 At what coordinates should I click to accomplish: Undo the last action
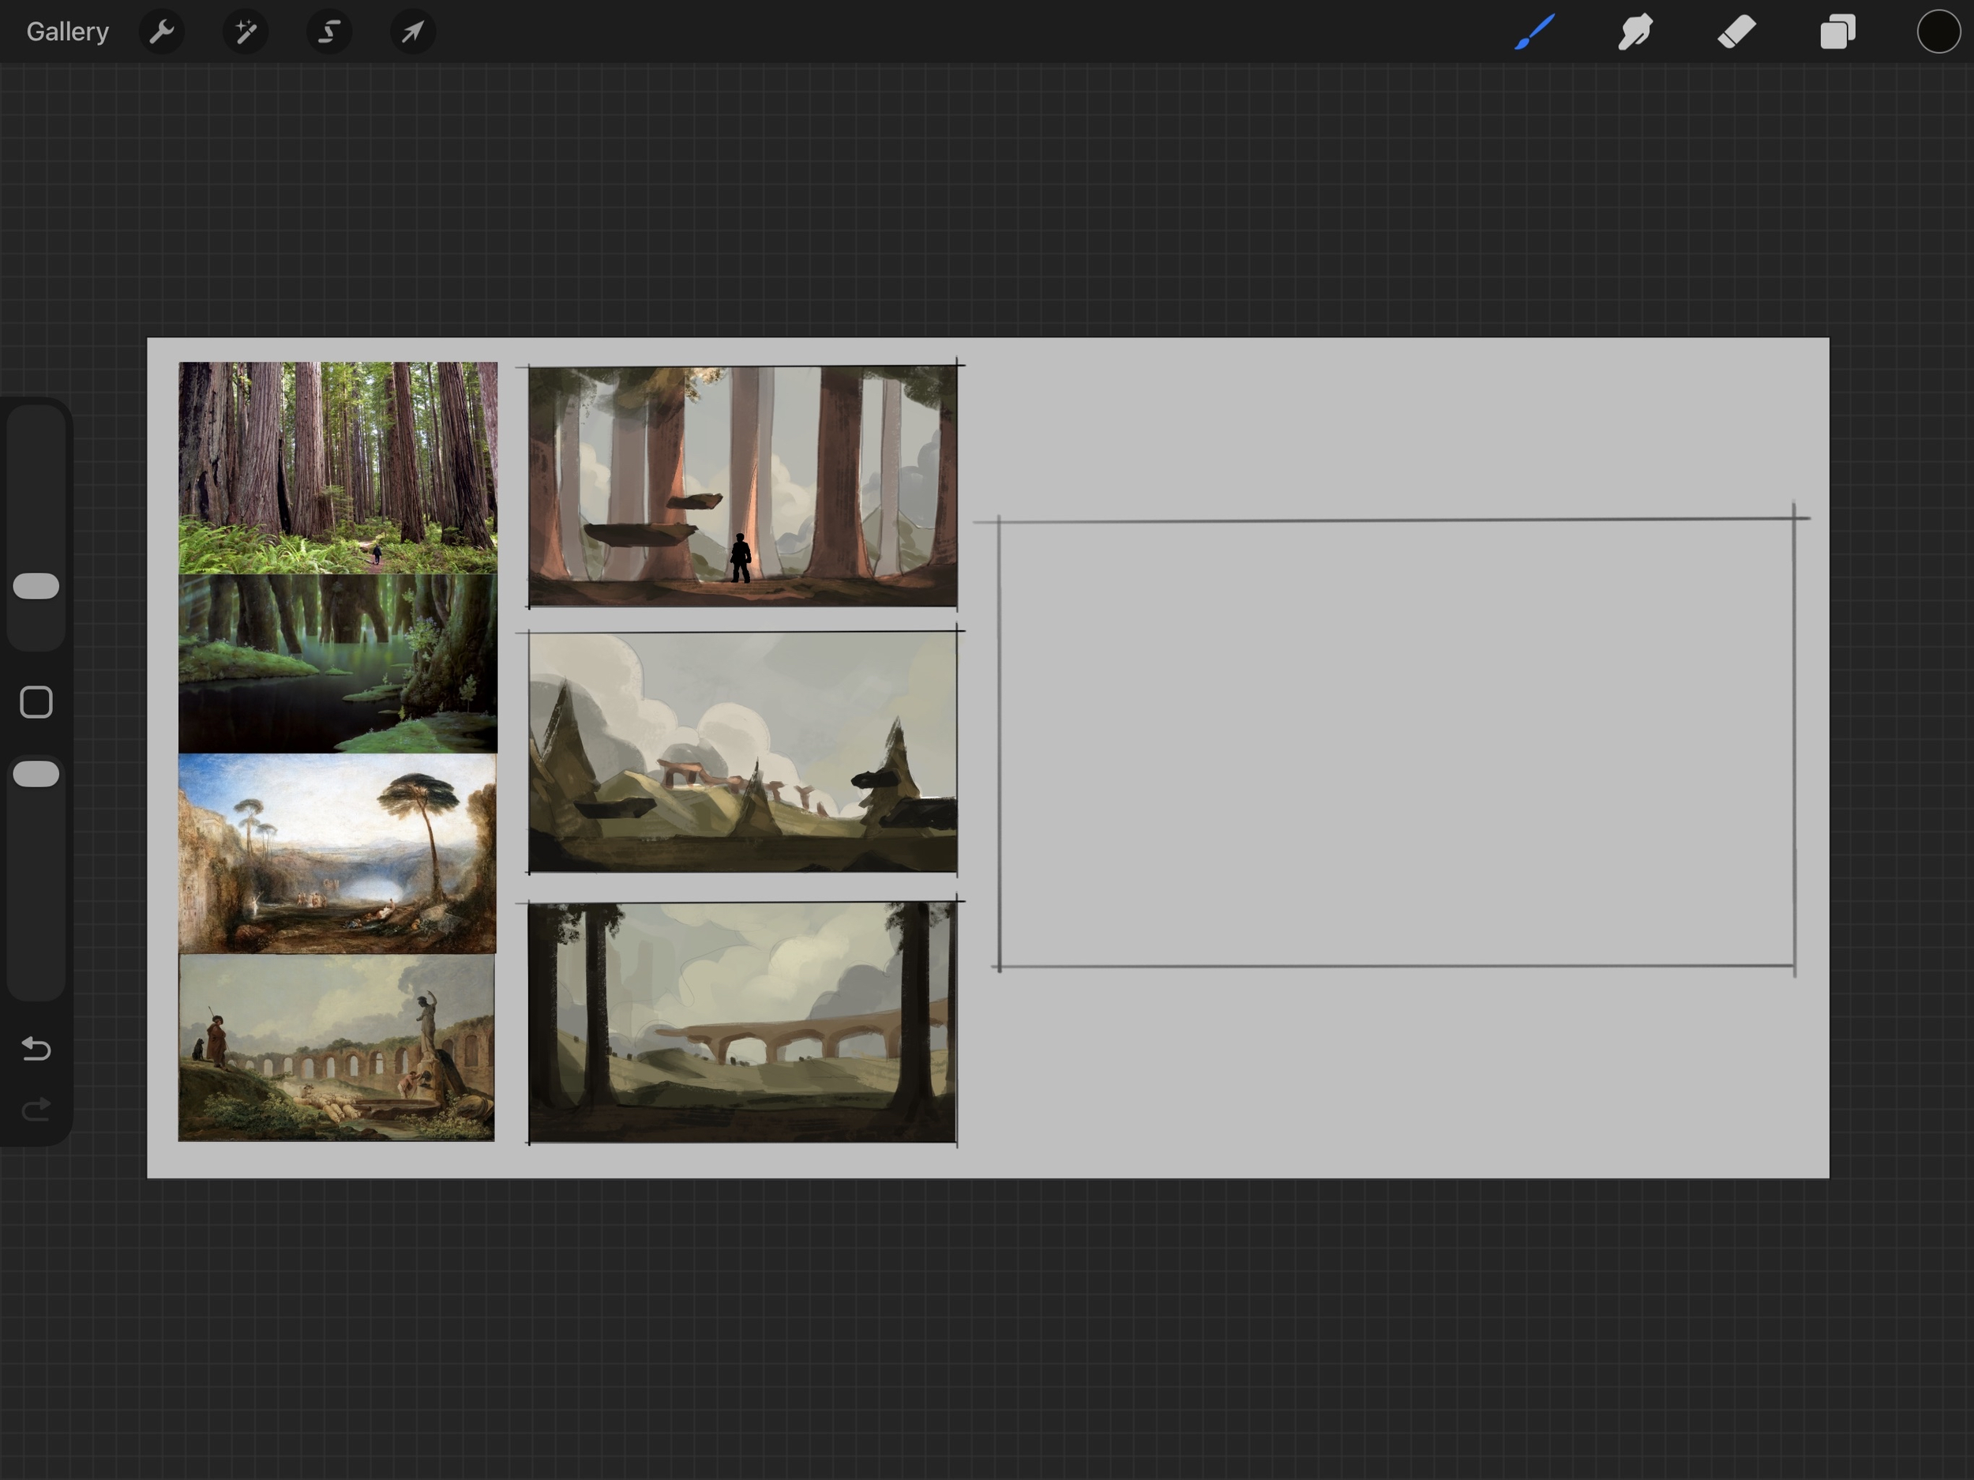(36, 1048)
